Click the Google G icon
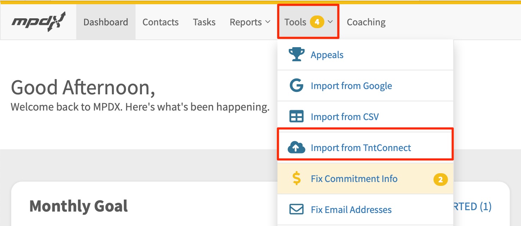The width and height of the screenshot is (521, 226). coord(297,86)
